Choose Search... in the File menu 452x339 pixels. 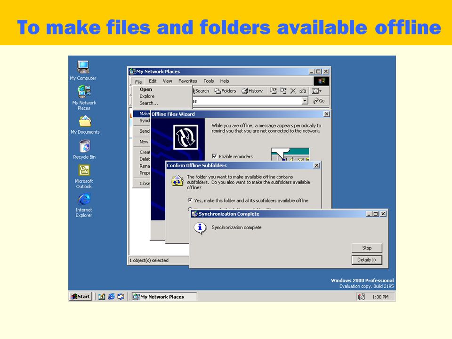(x=162, y=103)
